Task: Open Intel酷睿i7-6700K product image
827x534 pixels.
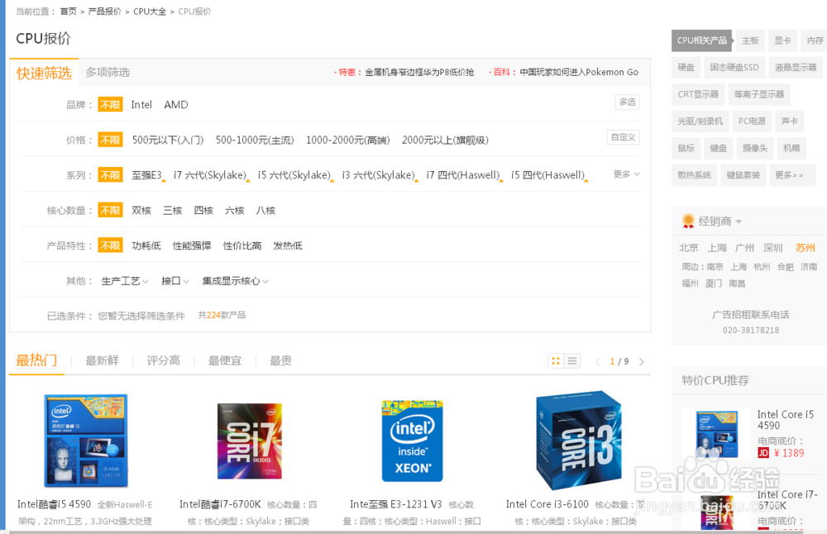Action: click(250, 441)
